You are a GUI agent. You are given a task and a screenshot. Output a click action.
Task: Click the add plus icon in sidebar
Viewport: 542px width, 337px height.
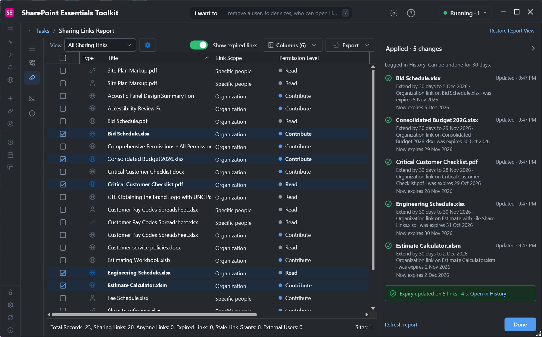(10, 98)
